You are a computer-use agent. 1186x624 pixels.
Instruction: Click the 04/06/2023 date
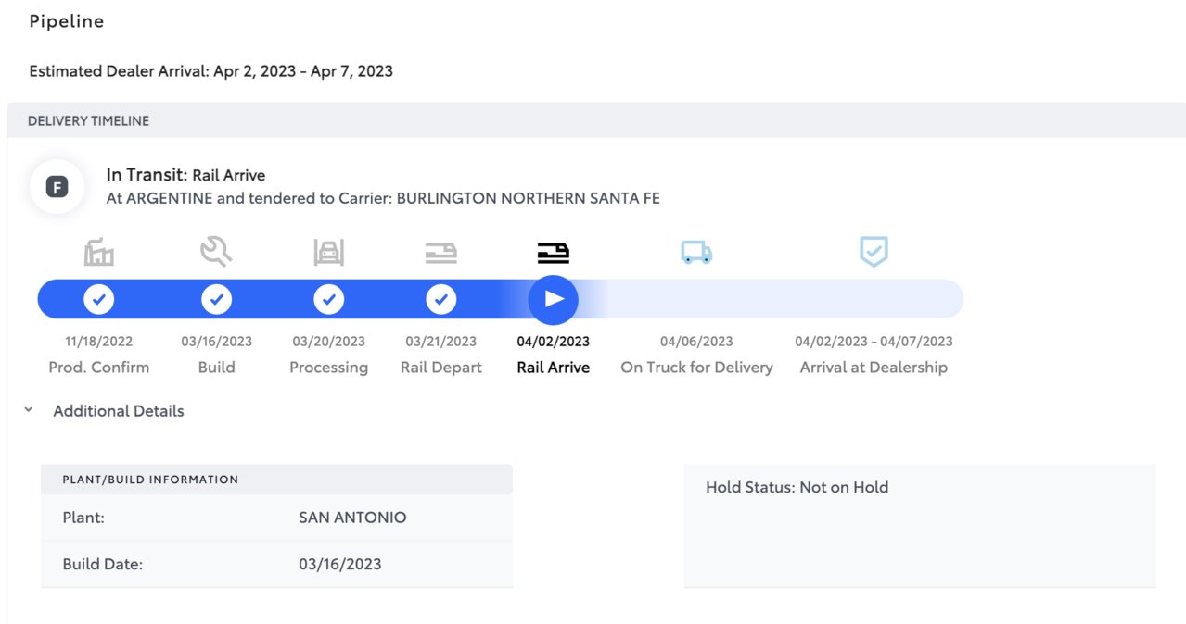(696, 342)
